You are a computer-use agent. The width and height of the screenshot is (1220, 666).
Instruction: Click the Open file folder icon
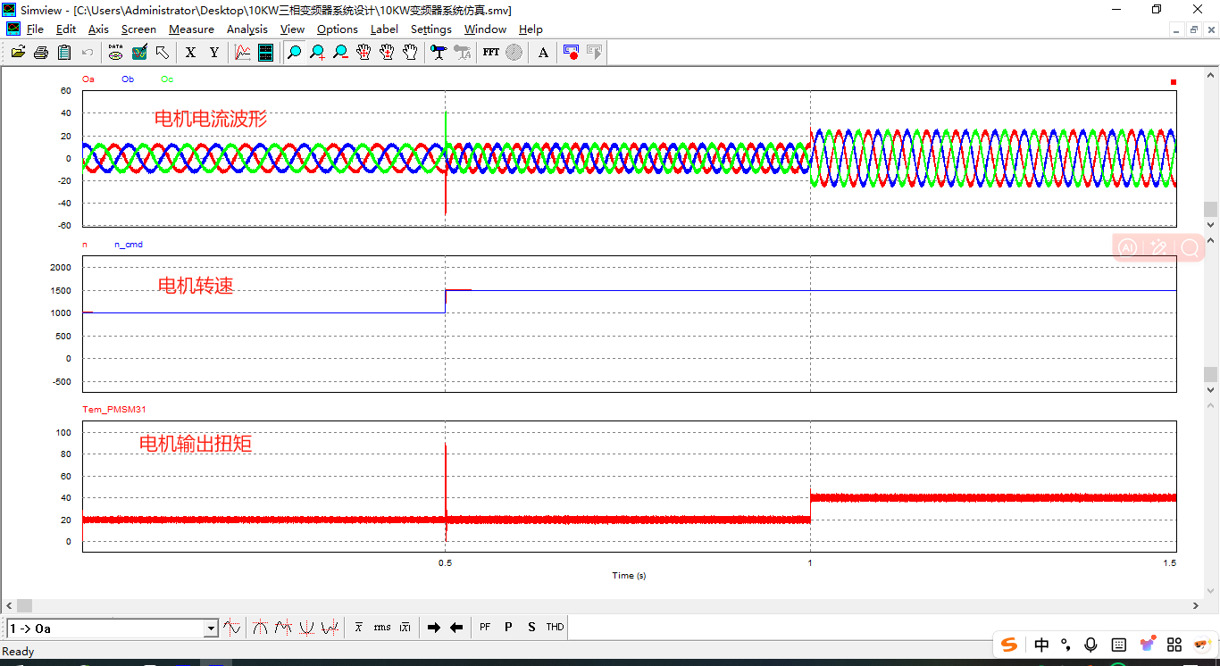pyautogui.click(x=18, y=53)
